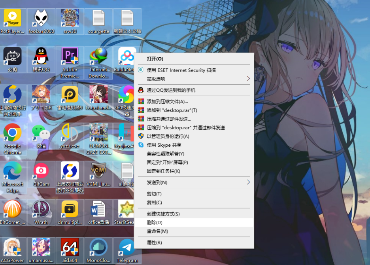Select the Adobe Premiere shortcut
This screenshot has height=265, width=370.
coord(70,63)
